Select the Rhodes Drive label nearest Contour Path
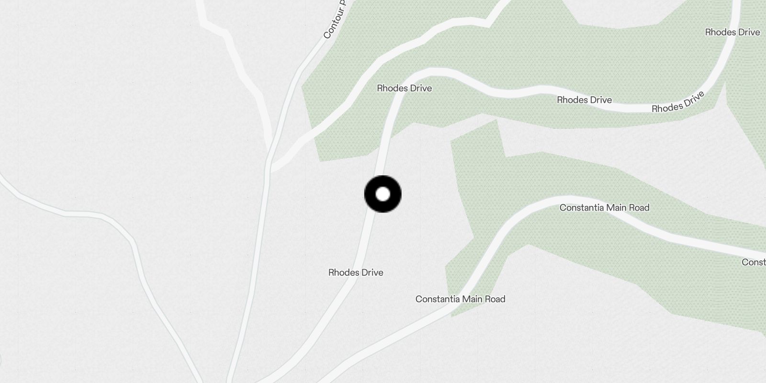This screenshot has width=766, height=383. 405,88
